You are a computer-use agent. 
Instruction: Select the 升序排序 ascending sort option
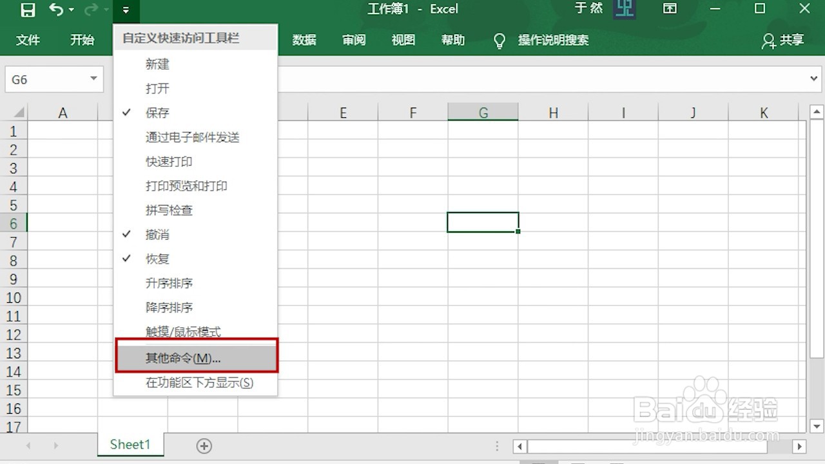point(169,283)
